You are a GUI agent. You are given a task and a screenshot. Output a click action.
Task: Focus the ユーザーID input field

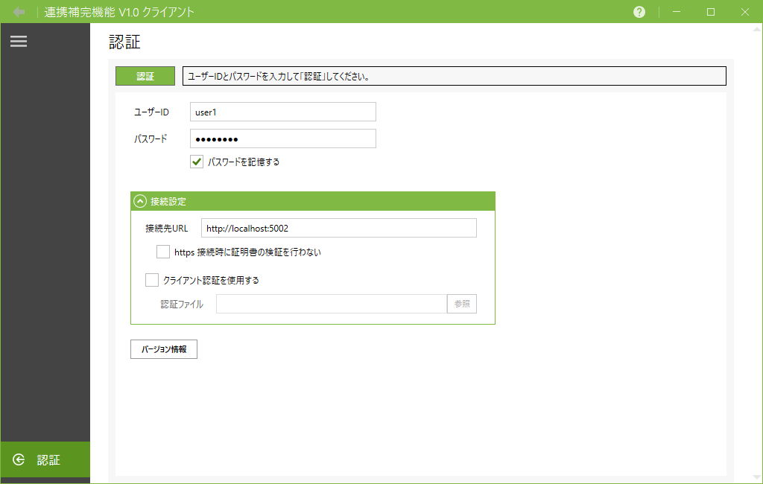point(282,111)
